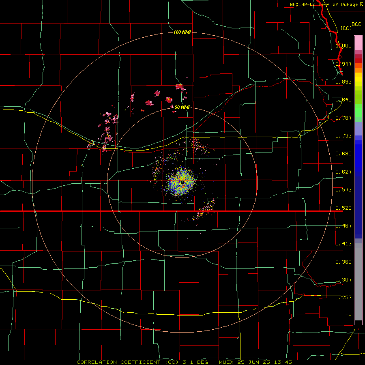The height and width of the screenshot is (365, 365).
Task: Click the TH threshold label on the legend
Action: 348,316
